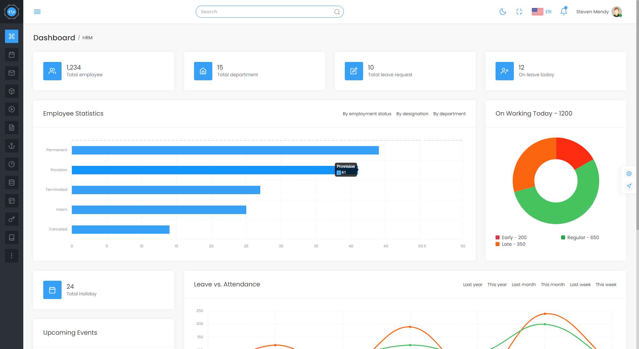Open the calendar icon in sidebar
Image resolution: width=639 pixels, height=349 pixels.
click(12, 55)
